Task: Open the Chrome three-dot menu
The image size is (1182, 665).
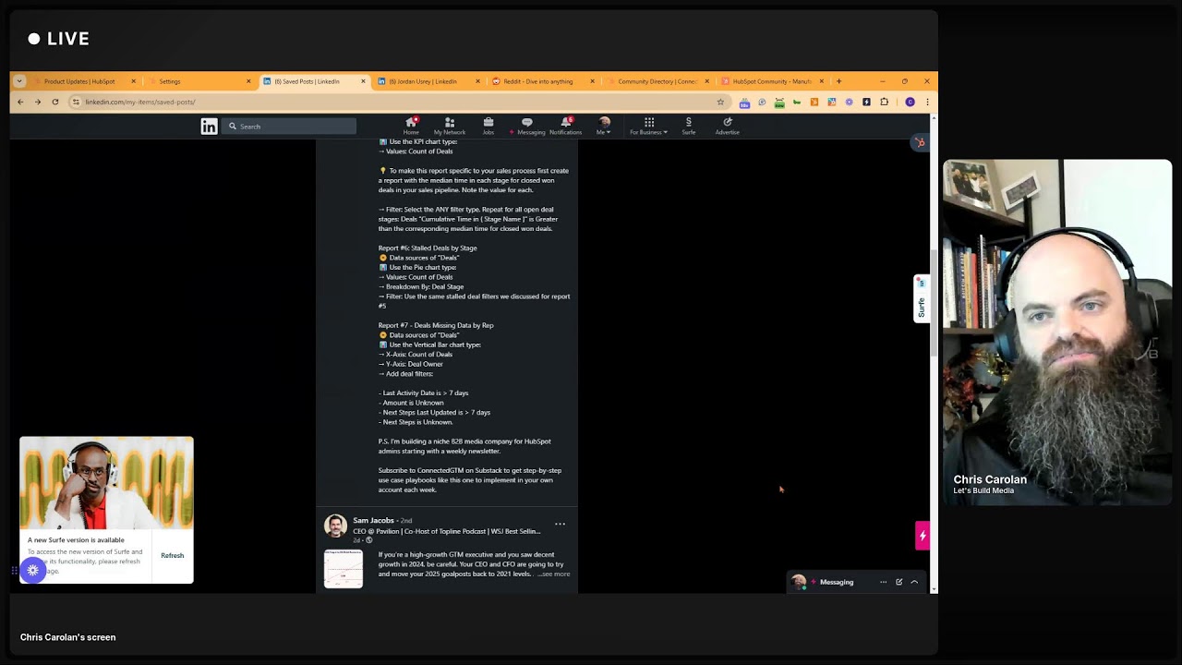Action: (927, 103)
